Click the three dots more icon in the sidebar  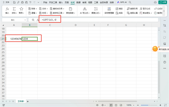(164, 68)
